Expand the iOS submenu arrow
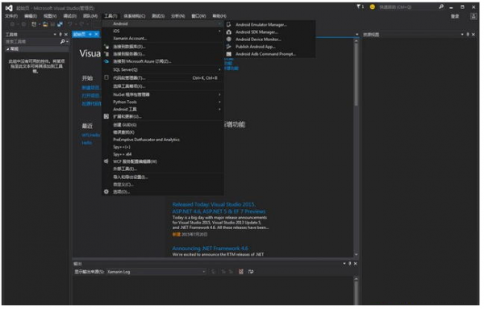 pos(220,31)
